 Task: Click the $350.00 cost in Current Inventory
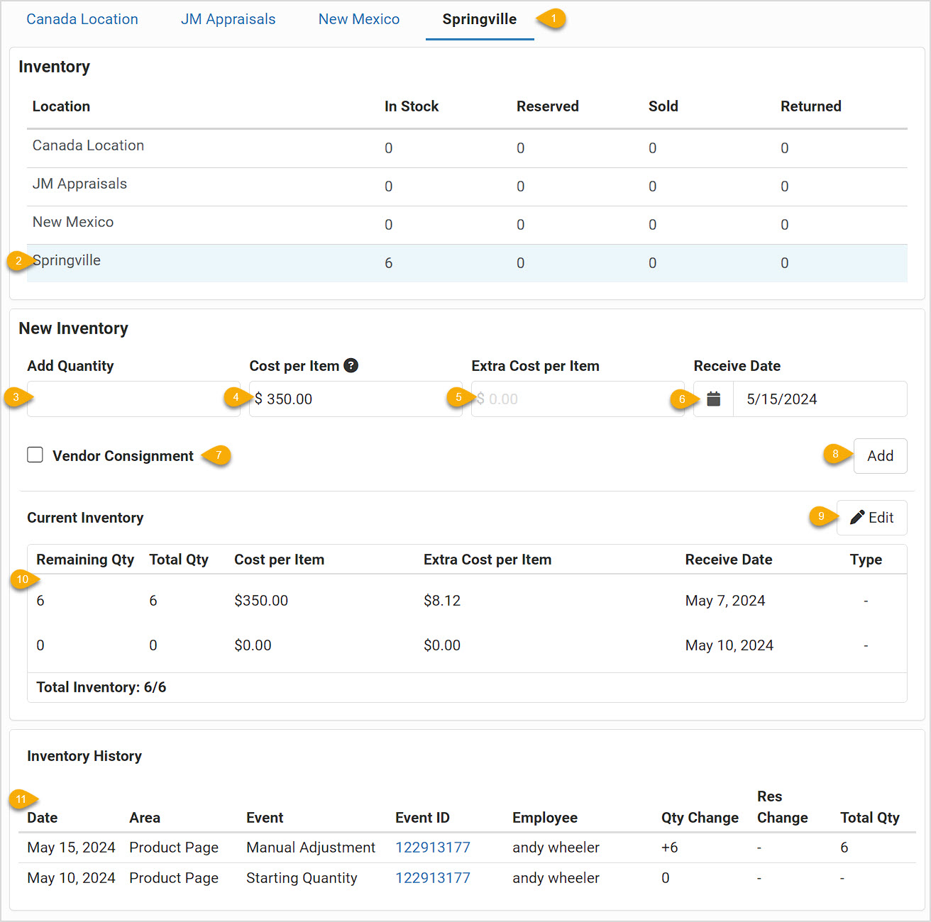(261, 601)
